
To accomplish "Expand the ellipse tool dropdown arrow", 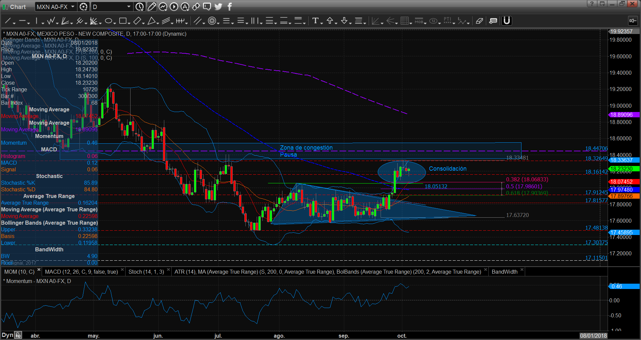I will click(115, 23).
